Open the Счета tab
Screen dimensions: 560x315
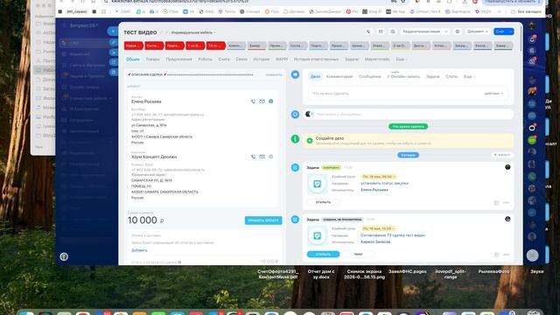pyautogui.click(x=224, y=59)
